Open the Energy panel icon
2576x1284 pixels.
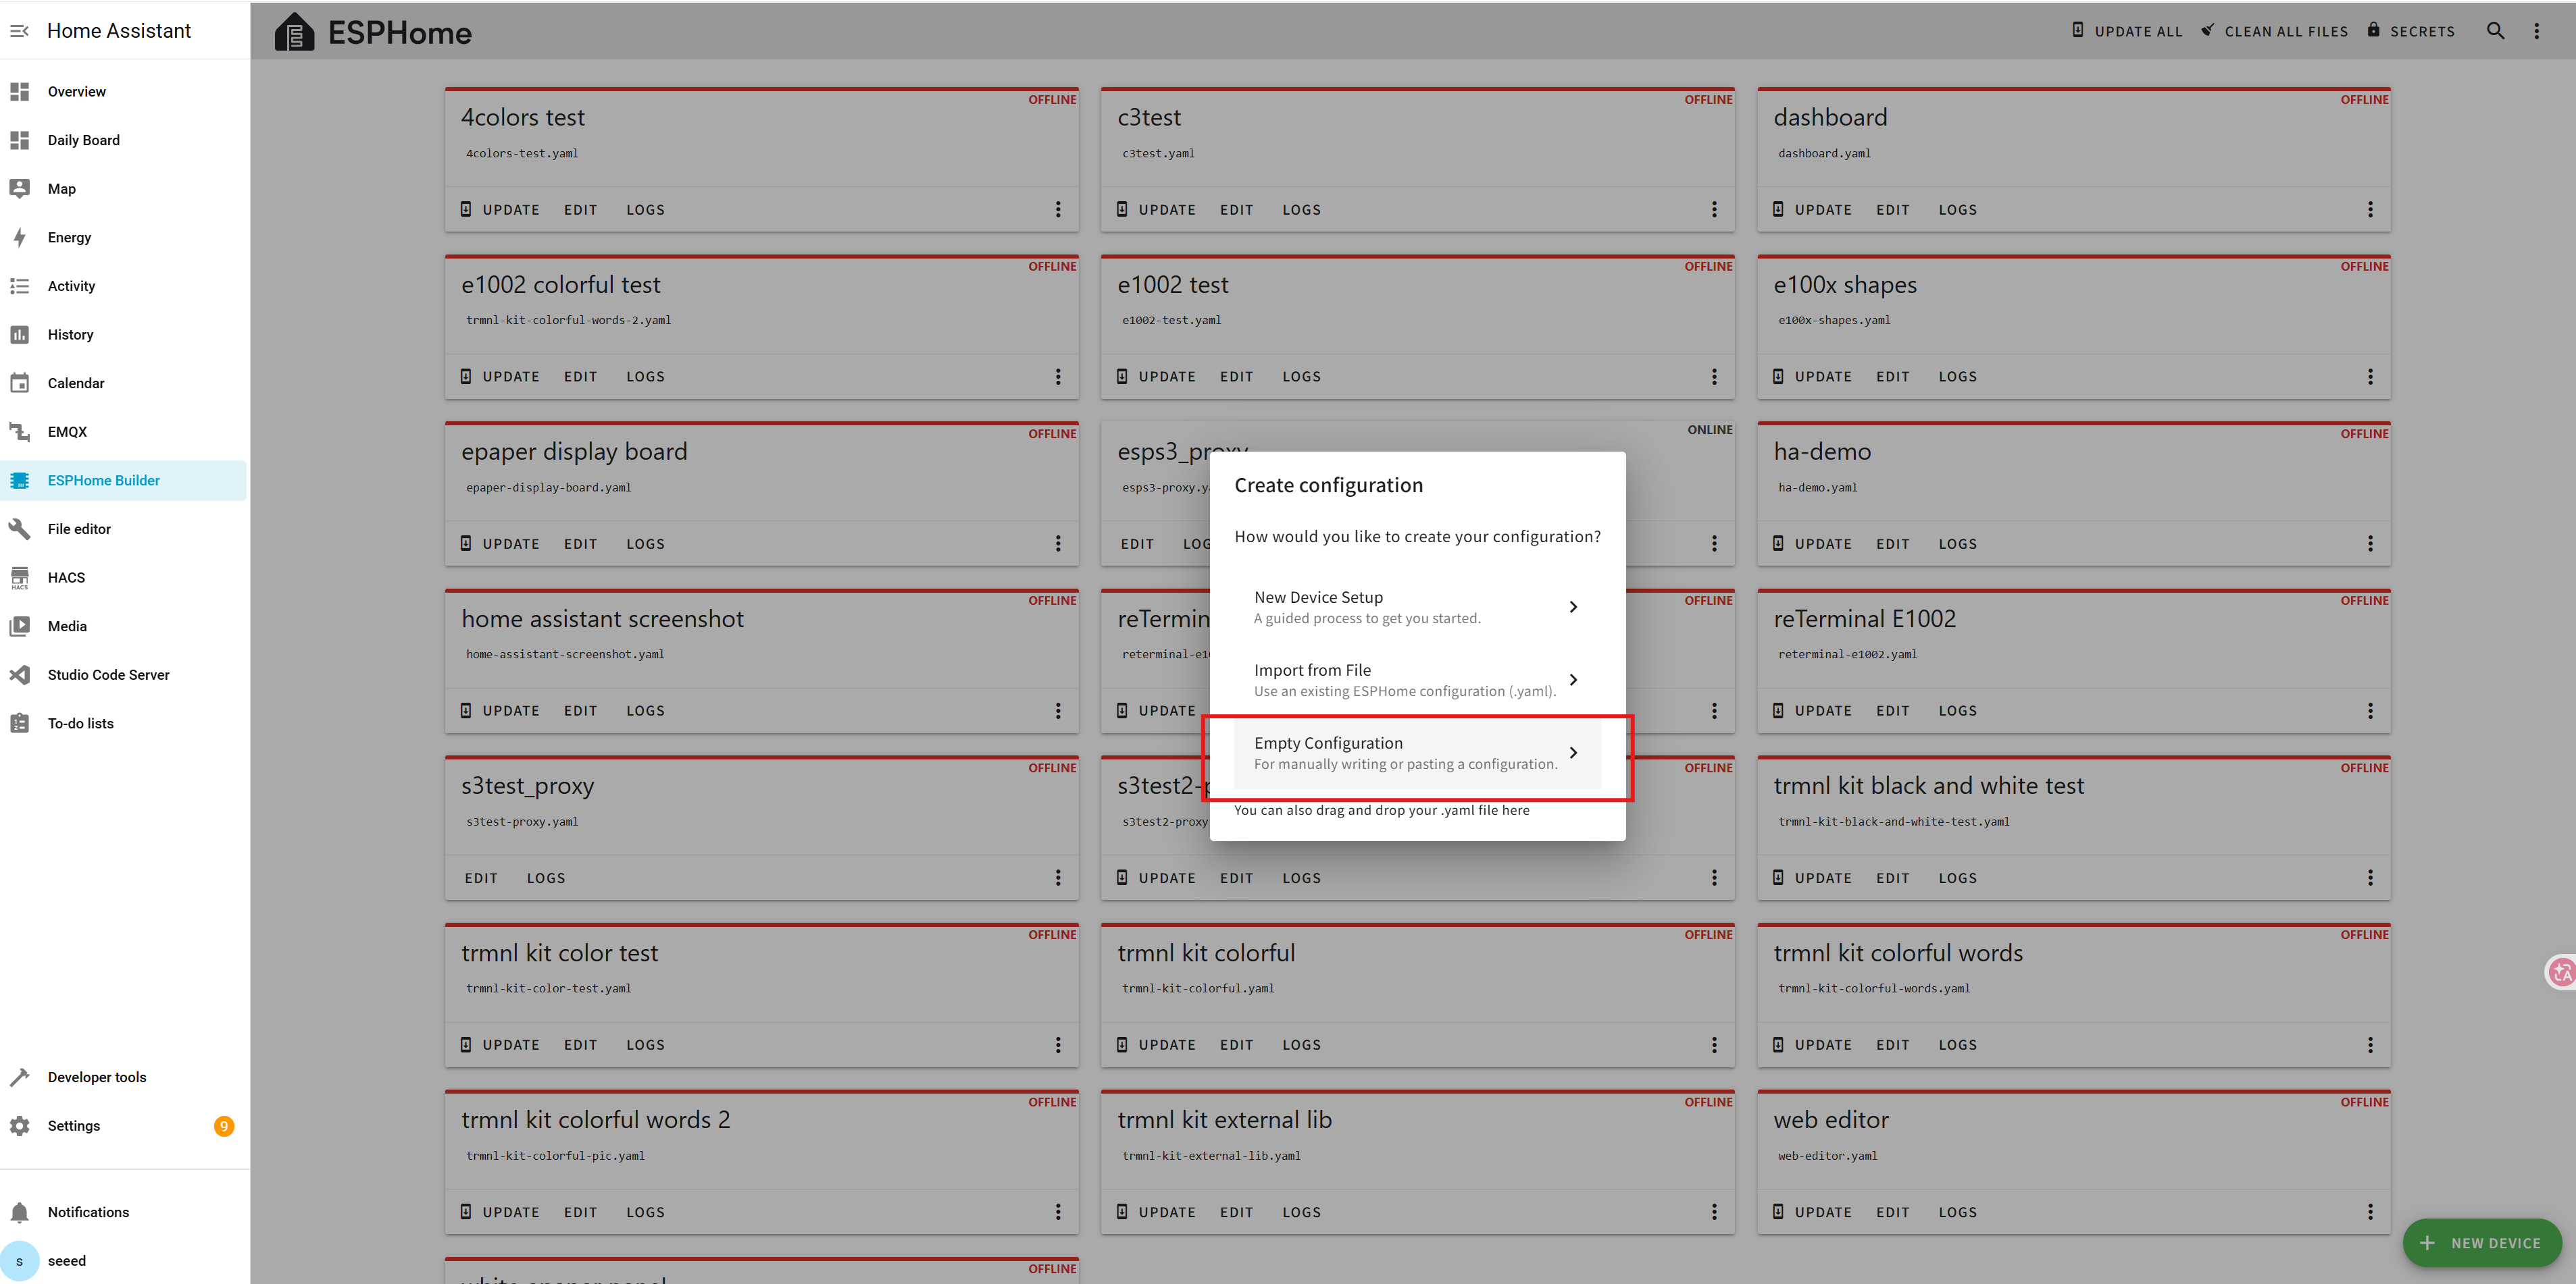(20, 237)
